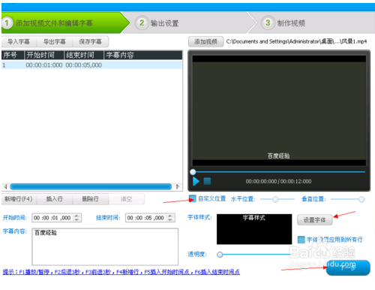This screenshot has width=375, height=290.
Task: Decrease end time with down spinner arrow
Action: tap(170, 219)
